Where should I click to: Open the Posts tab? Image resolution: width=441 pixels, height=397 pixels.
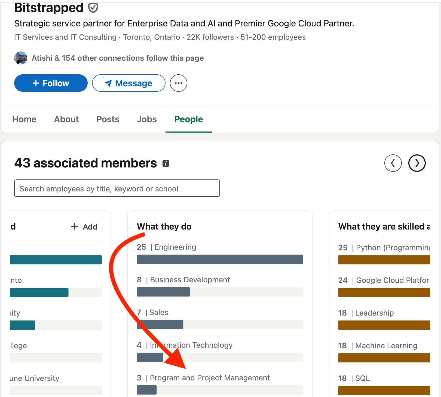[108, 119]
